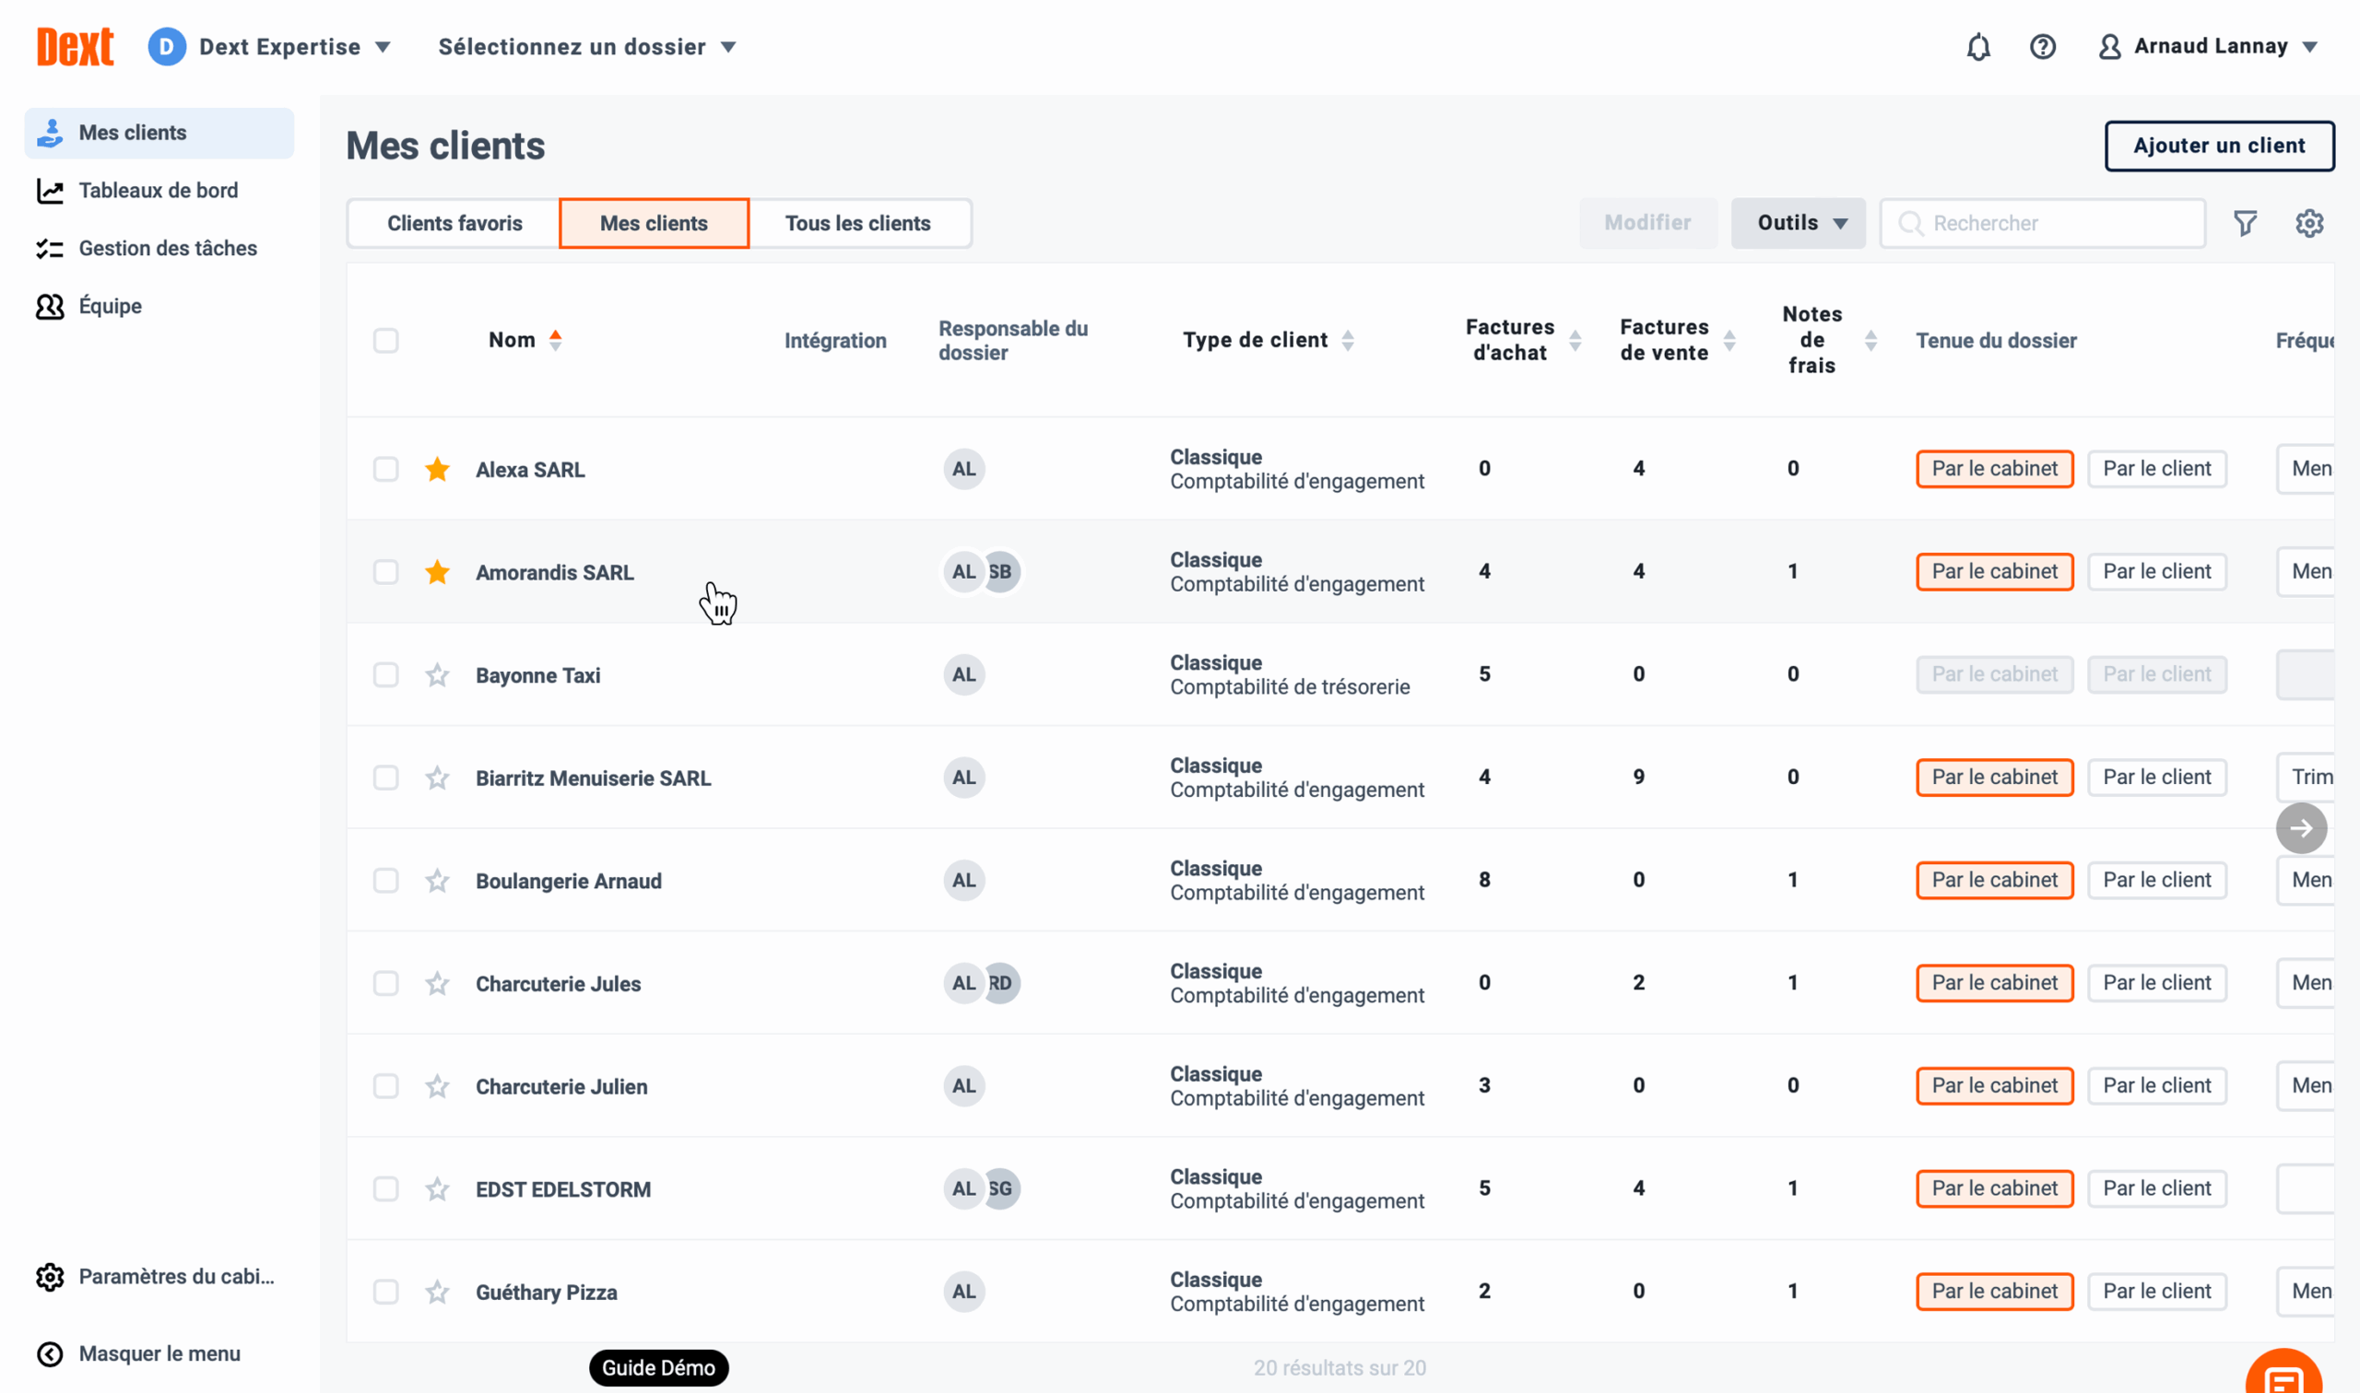Image resolution: width=2360 pixels, height=1393 pixels.
Task: Open Arnaud Lannay user menu
Action: point(2209,46)
